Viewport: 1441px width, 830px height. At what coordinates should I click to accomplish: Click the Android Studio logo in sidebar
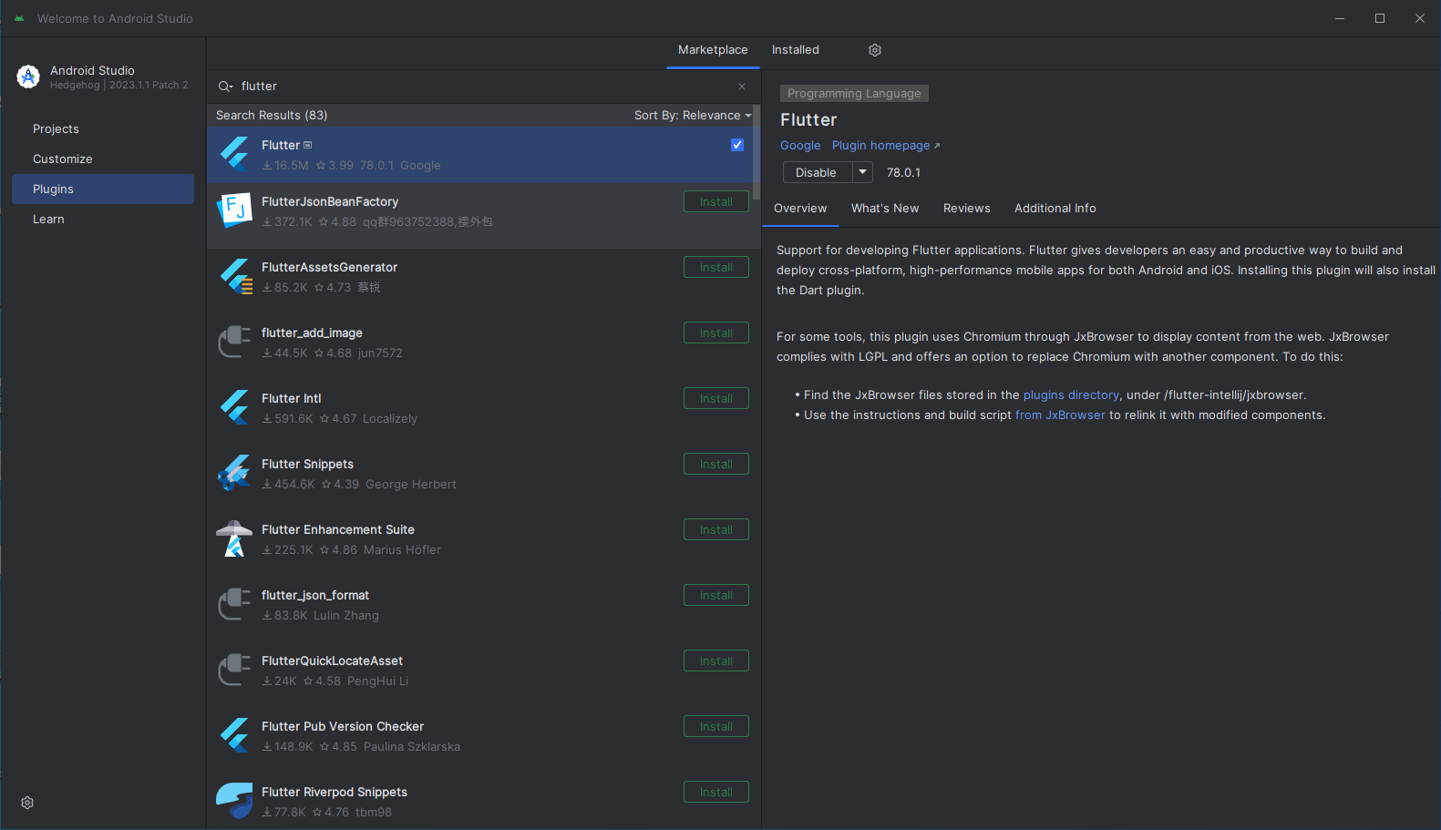(28, 77)
